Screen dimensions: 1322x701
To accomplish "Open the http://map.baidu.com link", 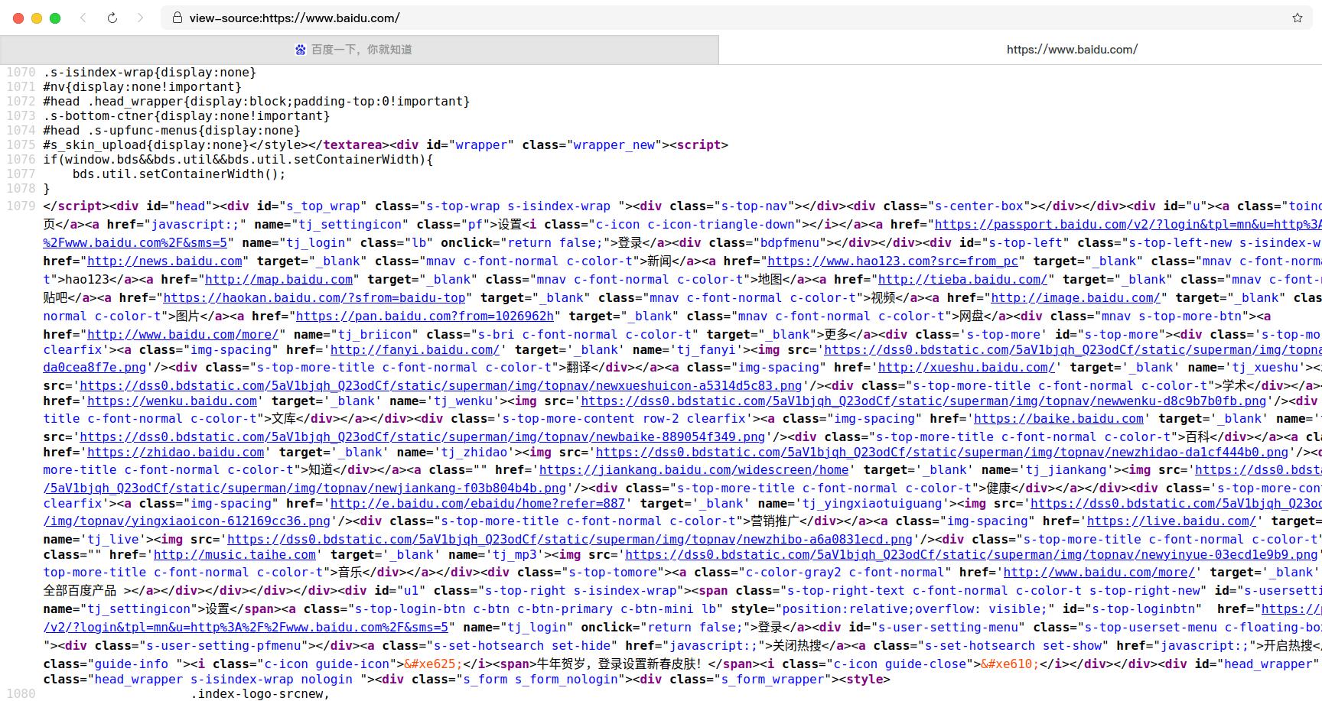I will 279,279.
